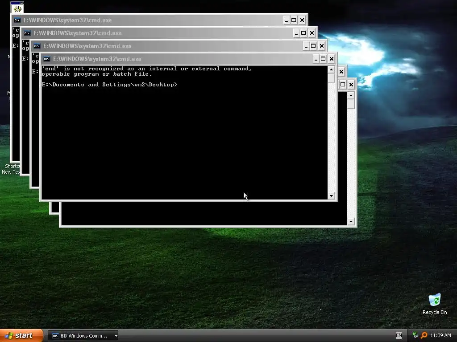Click the "'end' is not recognized" error text

(147, 71)
